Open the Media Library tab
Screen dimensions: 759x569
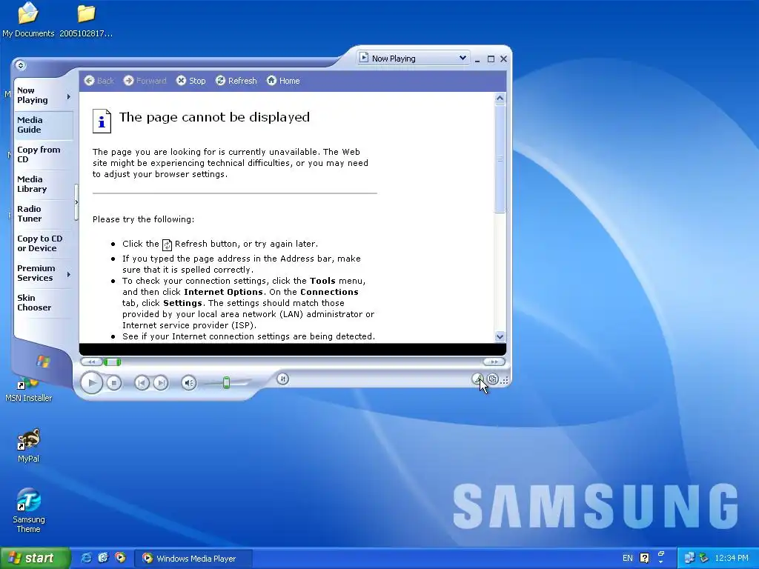point(42,184)
